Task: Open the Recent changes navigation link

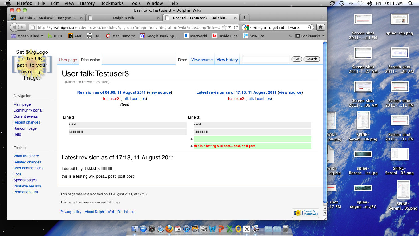Action: [x=27, y=122]
